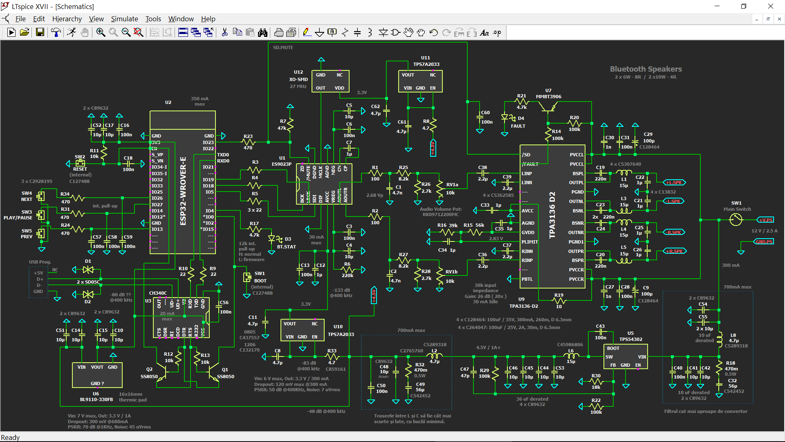The height and width of the screenshot is (442, 785).
Task: Open the Help menu
Action: pyautogui.click(x=208, y=19)
